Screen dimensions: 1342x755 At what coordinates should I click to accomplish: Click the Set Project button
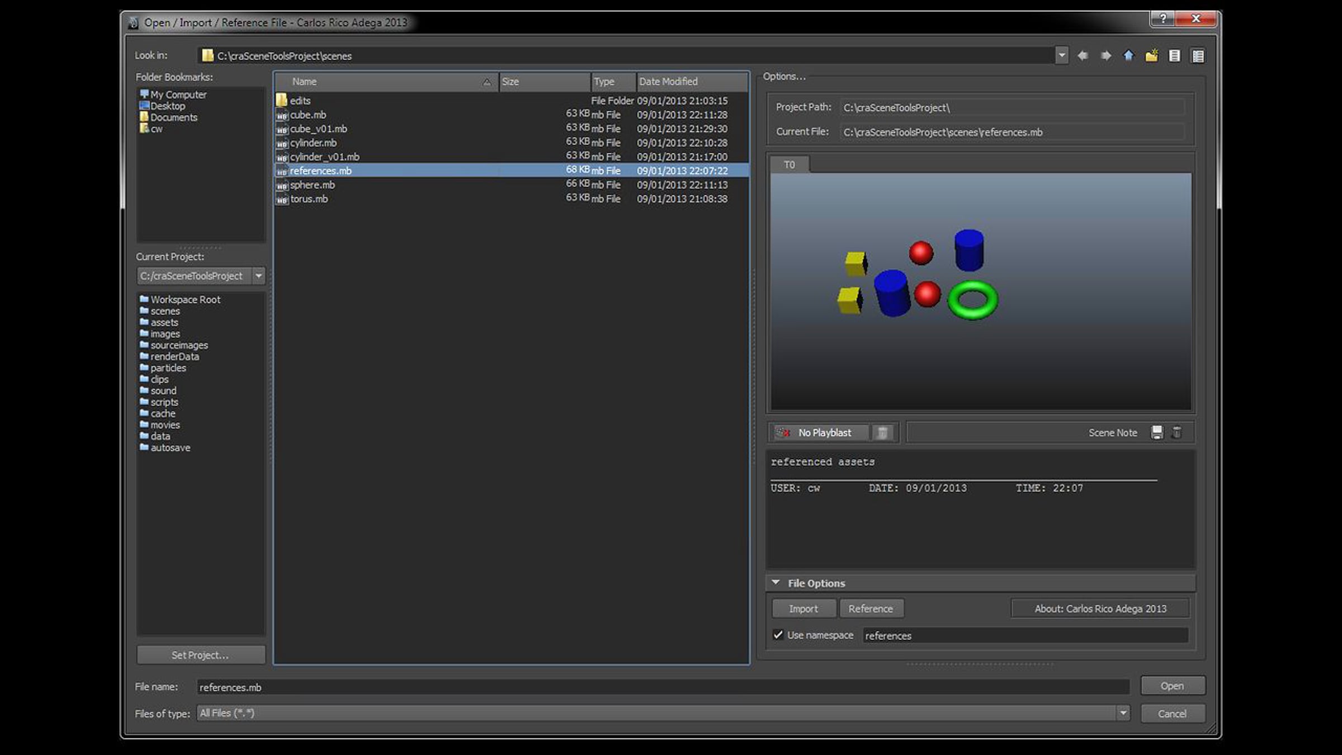(200, 655)
